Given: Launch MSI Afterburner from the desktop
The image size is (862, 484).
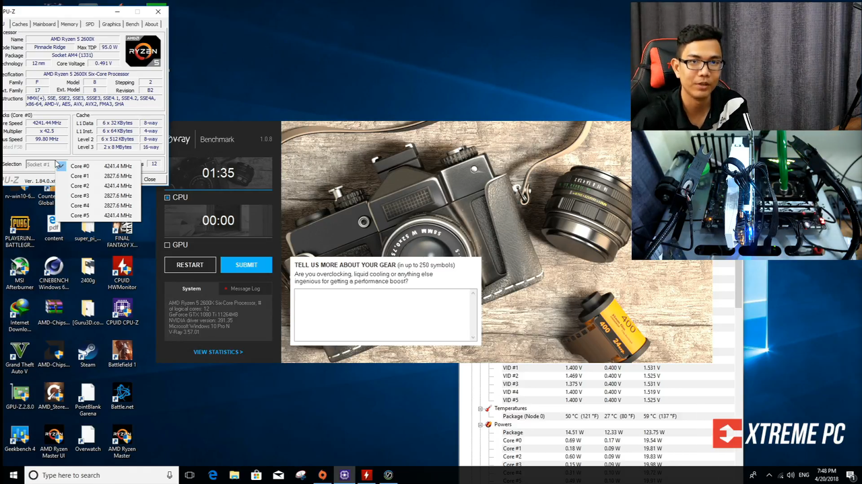Looking at the screenshot, I should [20, 273].
